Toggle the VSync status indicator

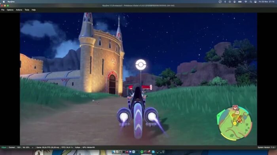pyautogui.click(x=4, y=148)
